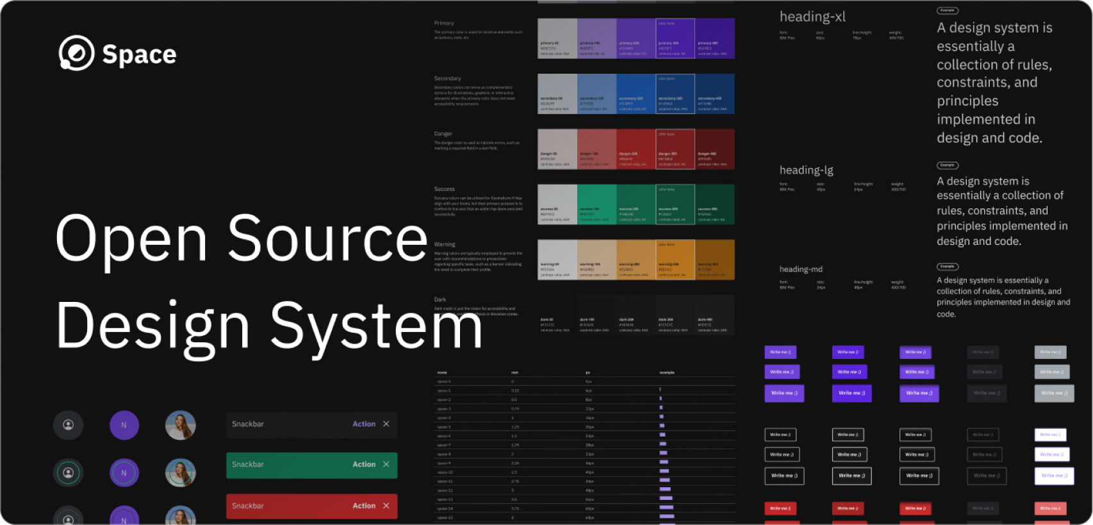
Task: Select the gray default user avatar without ring
Action: point(68,425)
